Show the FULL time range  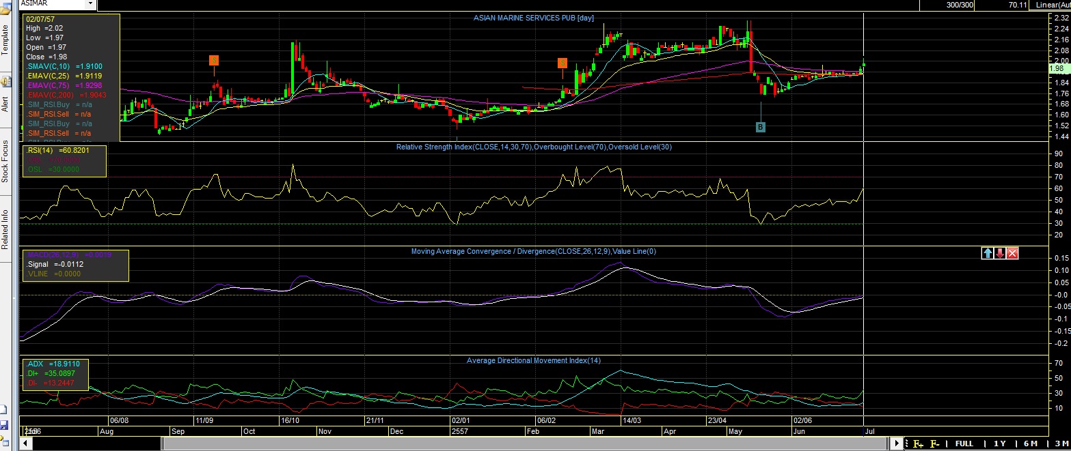pos(964,443)
